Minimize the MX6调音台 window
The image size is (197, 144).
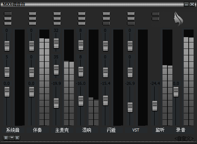186,5
